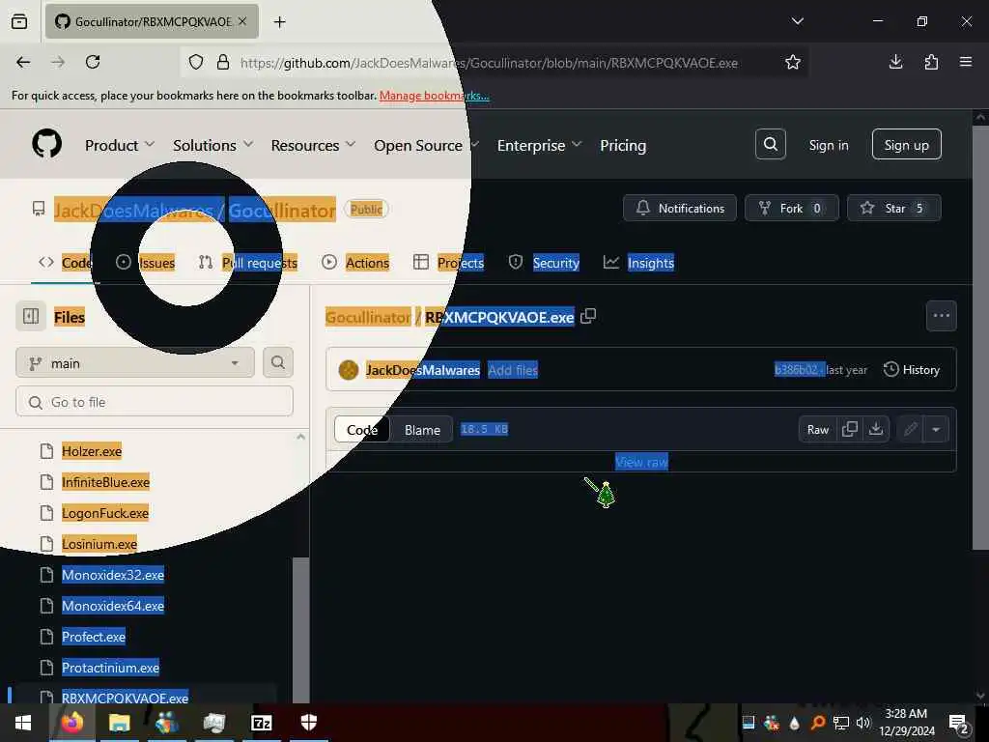Download the raw file

pyautogui.click(x=876, y=429)
